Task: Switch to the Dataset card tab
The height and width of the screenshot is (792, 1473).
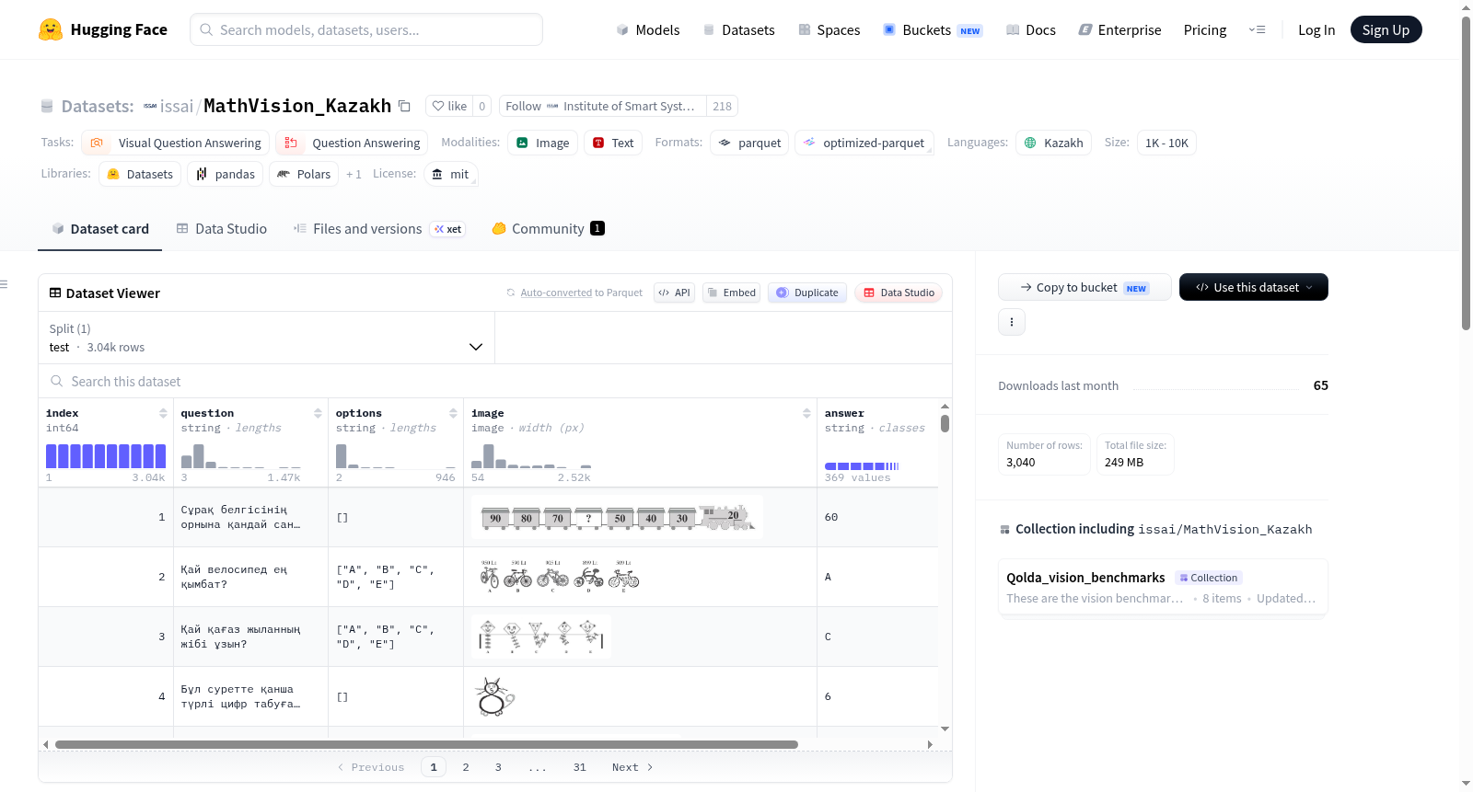Action: coord(100,228)
